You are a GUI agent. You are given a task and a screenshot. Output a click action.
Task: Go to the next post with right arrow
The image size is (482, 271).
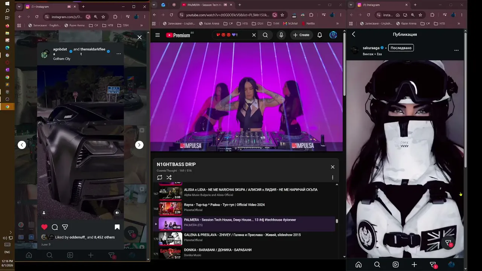[139, 145]
